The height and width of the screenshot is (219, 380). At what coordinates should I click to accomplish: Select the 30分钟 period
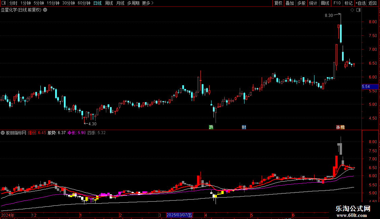click(x=69, y=3)
